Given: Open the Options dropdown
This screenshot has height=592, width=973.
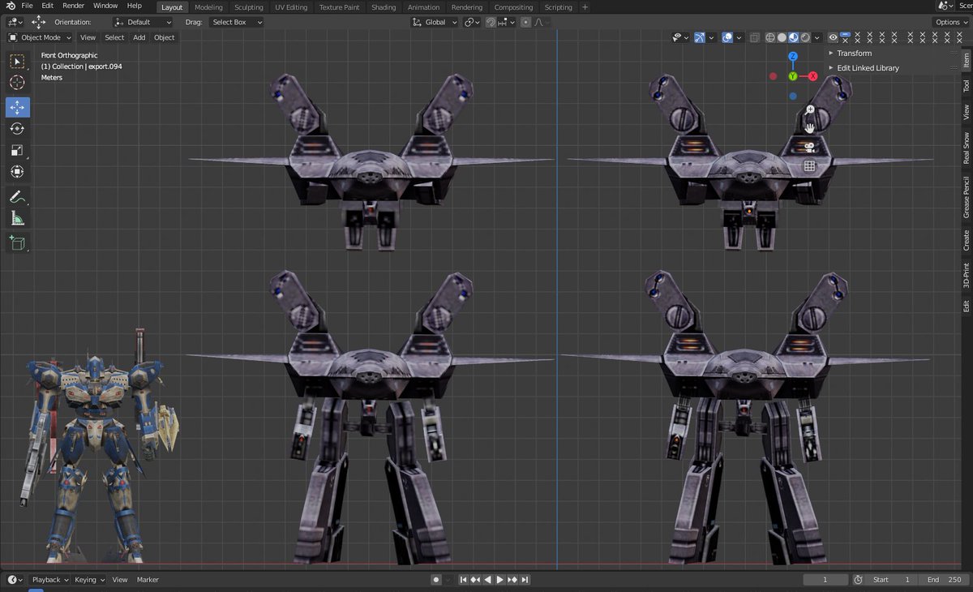Looking at the screenshot, I should pyautogui.click(x=951, y=22).
